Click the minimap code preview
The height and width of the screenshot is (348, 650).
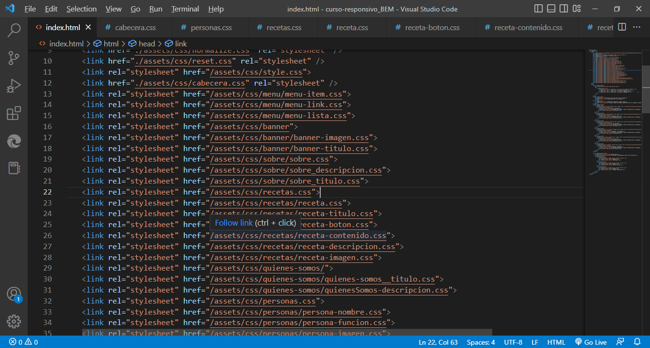click(x=614, y=112)
